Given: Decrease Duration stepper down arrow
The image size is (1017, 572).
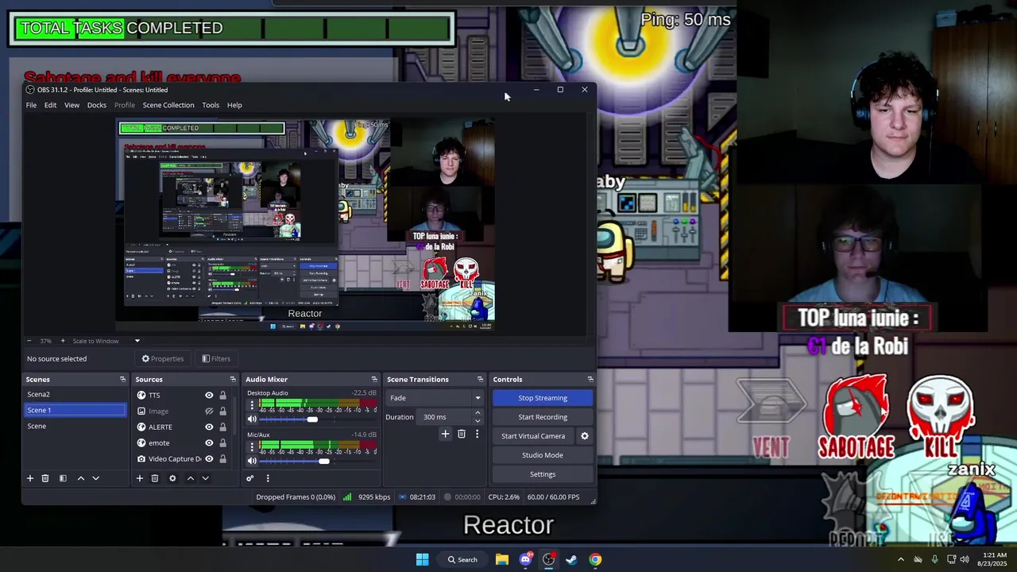Looking at the screenshot, I should (x=478, y=420).
